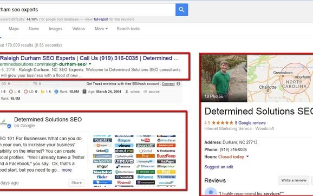Select the 'Rank: 18.1M' text

coord(10,99)
